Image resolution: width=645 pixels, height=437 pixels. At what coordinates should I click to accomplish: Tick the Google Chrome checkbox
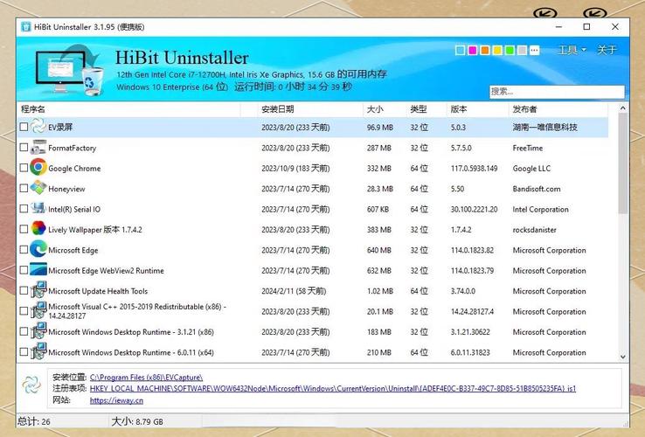pyautogui.click(x=24, y=168)
